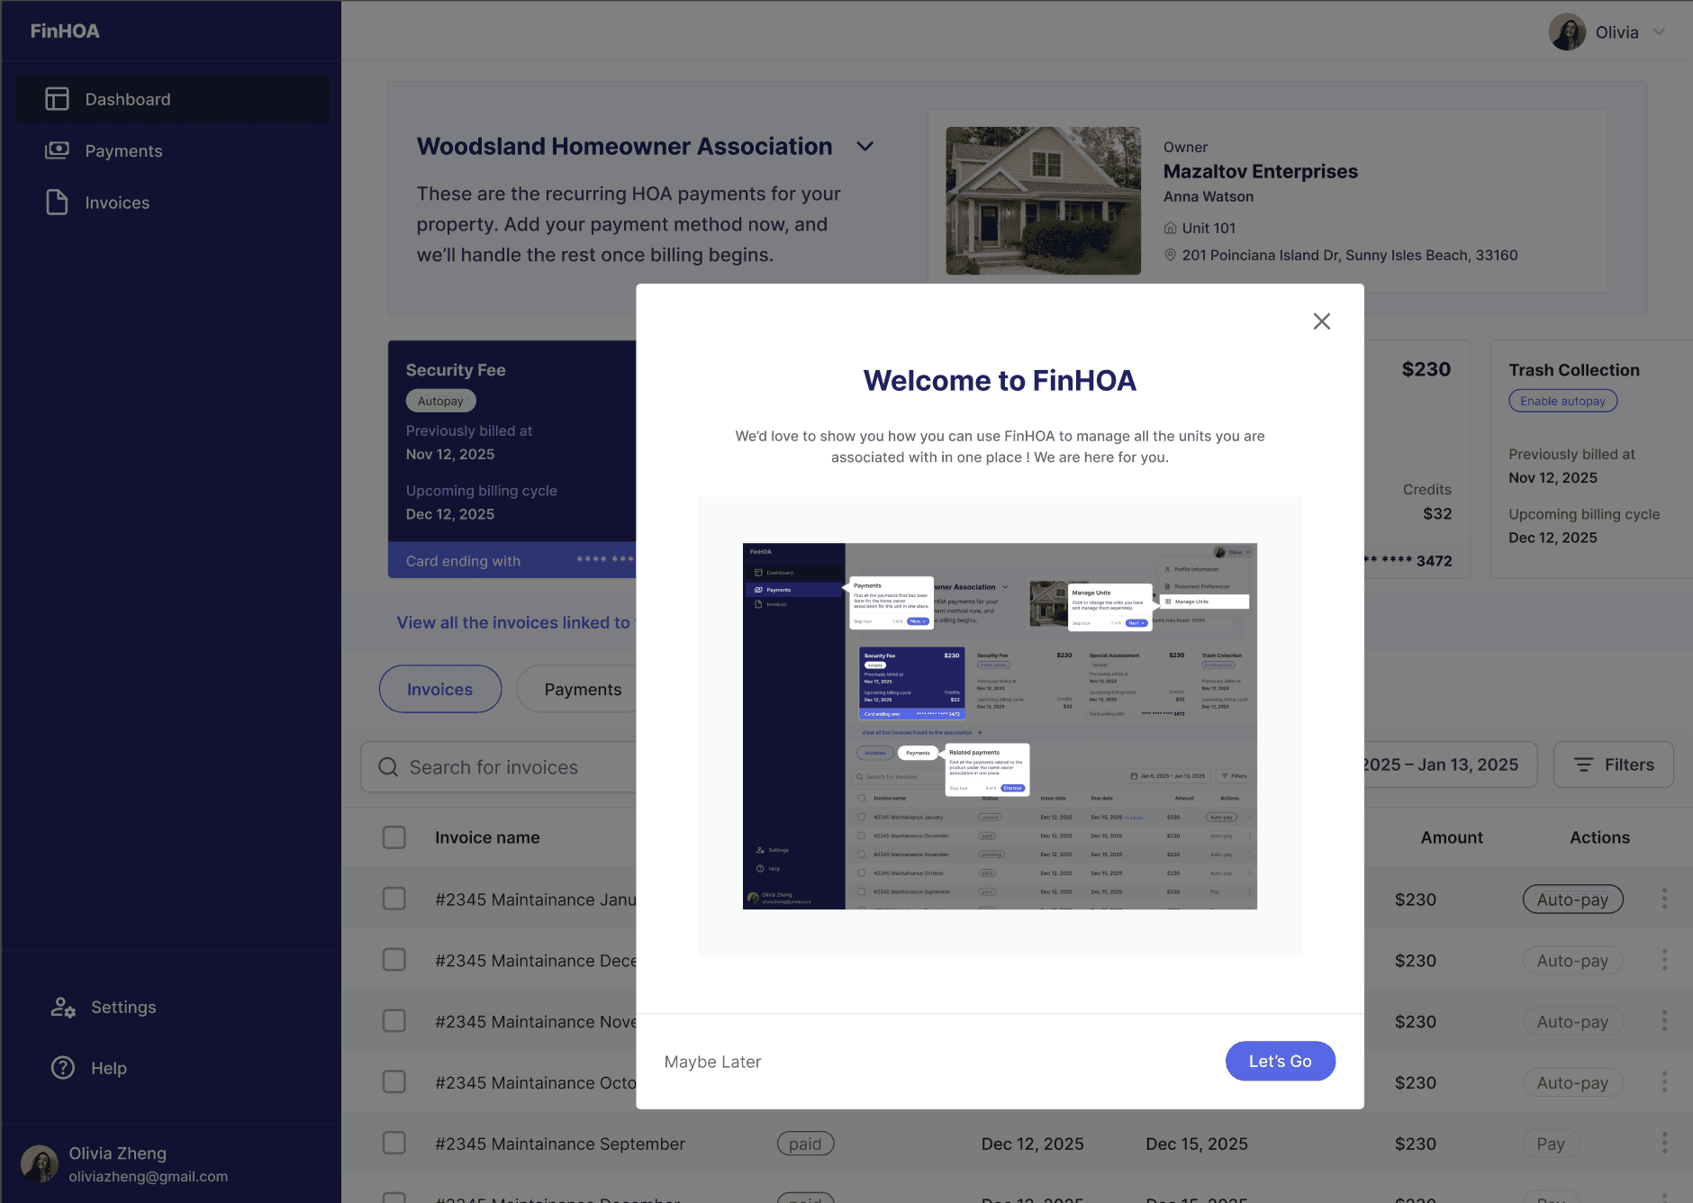Click the Let's Go button
The image size is (1693, 1203).
[x=1280, y=1061]
